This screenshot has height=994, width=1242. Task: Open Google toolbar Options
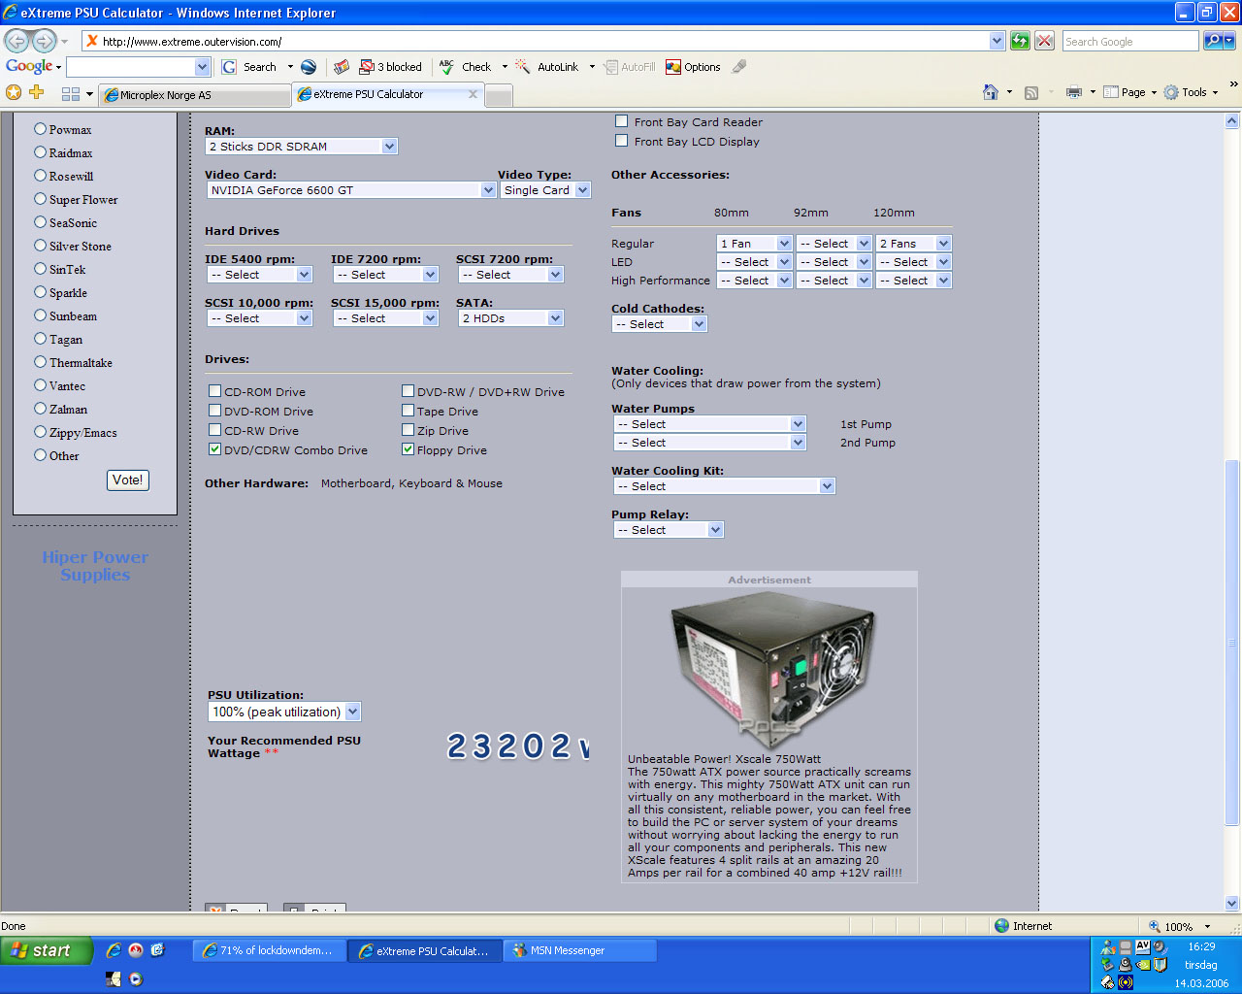pyautogui.click(x=693, y=67)
